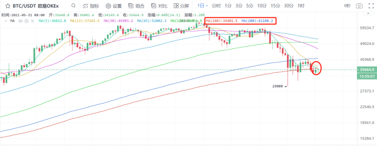The height and width of the screenshot is (146, 377).
Task: Click the MA(5):36022.0 legend value
Action: pyautogui.click(x=52, y=21)
